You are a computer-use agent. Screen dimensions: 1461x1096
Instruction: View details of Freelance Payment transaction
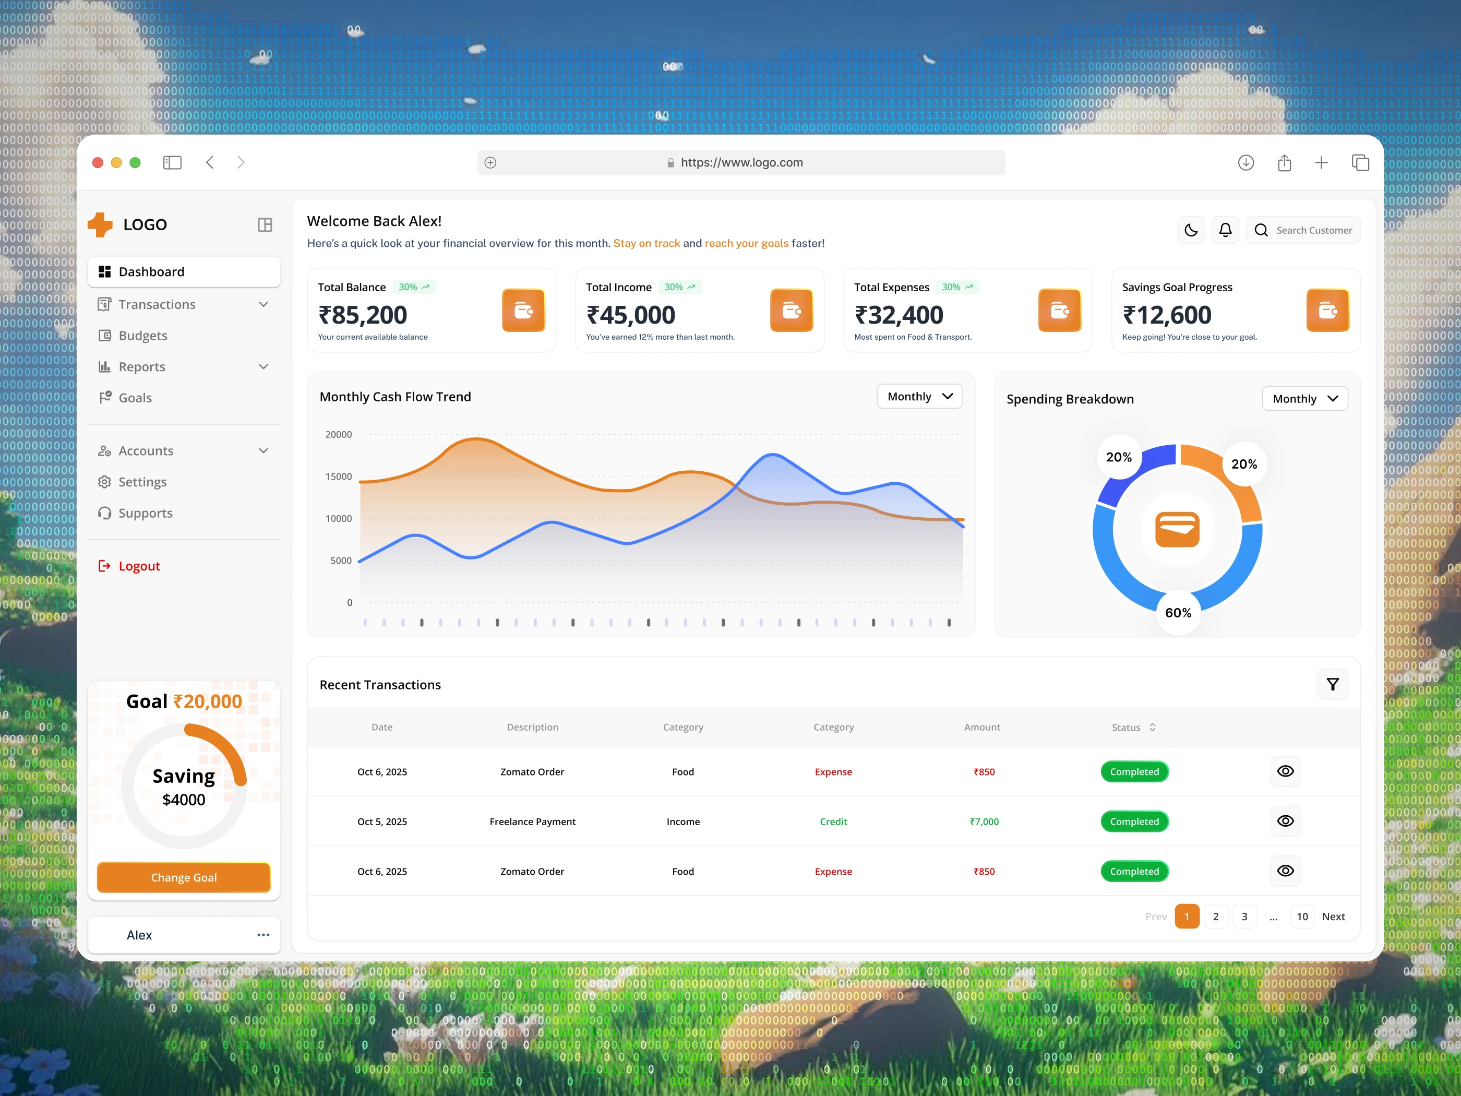point(1285,820)
